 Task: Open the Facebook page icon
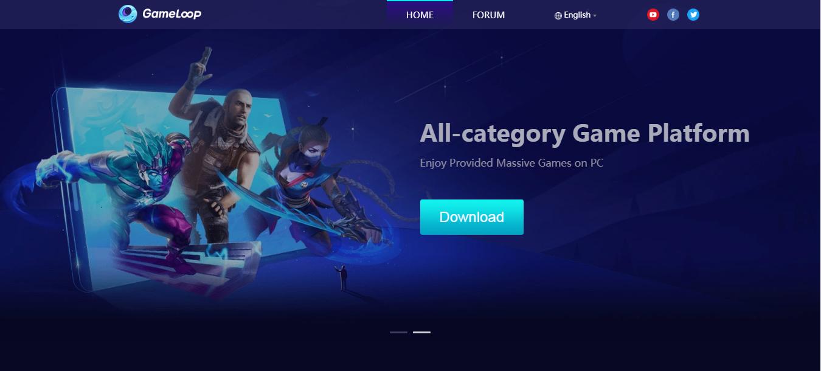(673, 15)
